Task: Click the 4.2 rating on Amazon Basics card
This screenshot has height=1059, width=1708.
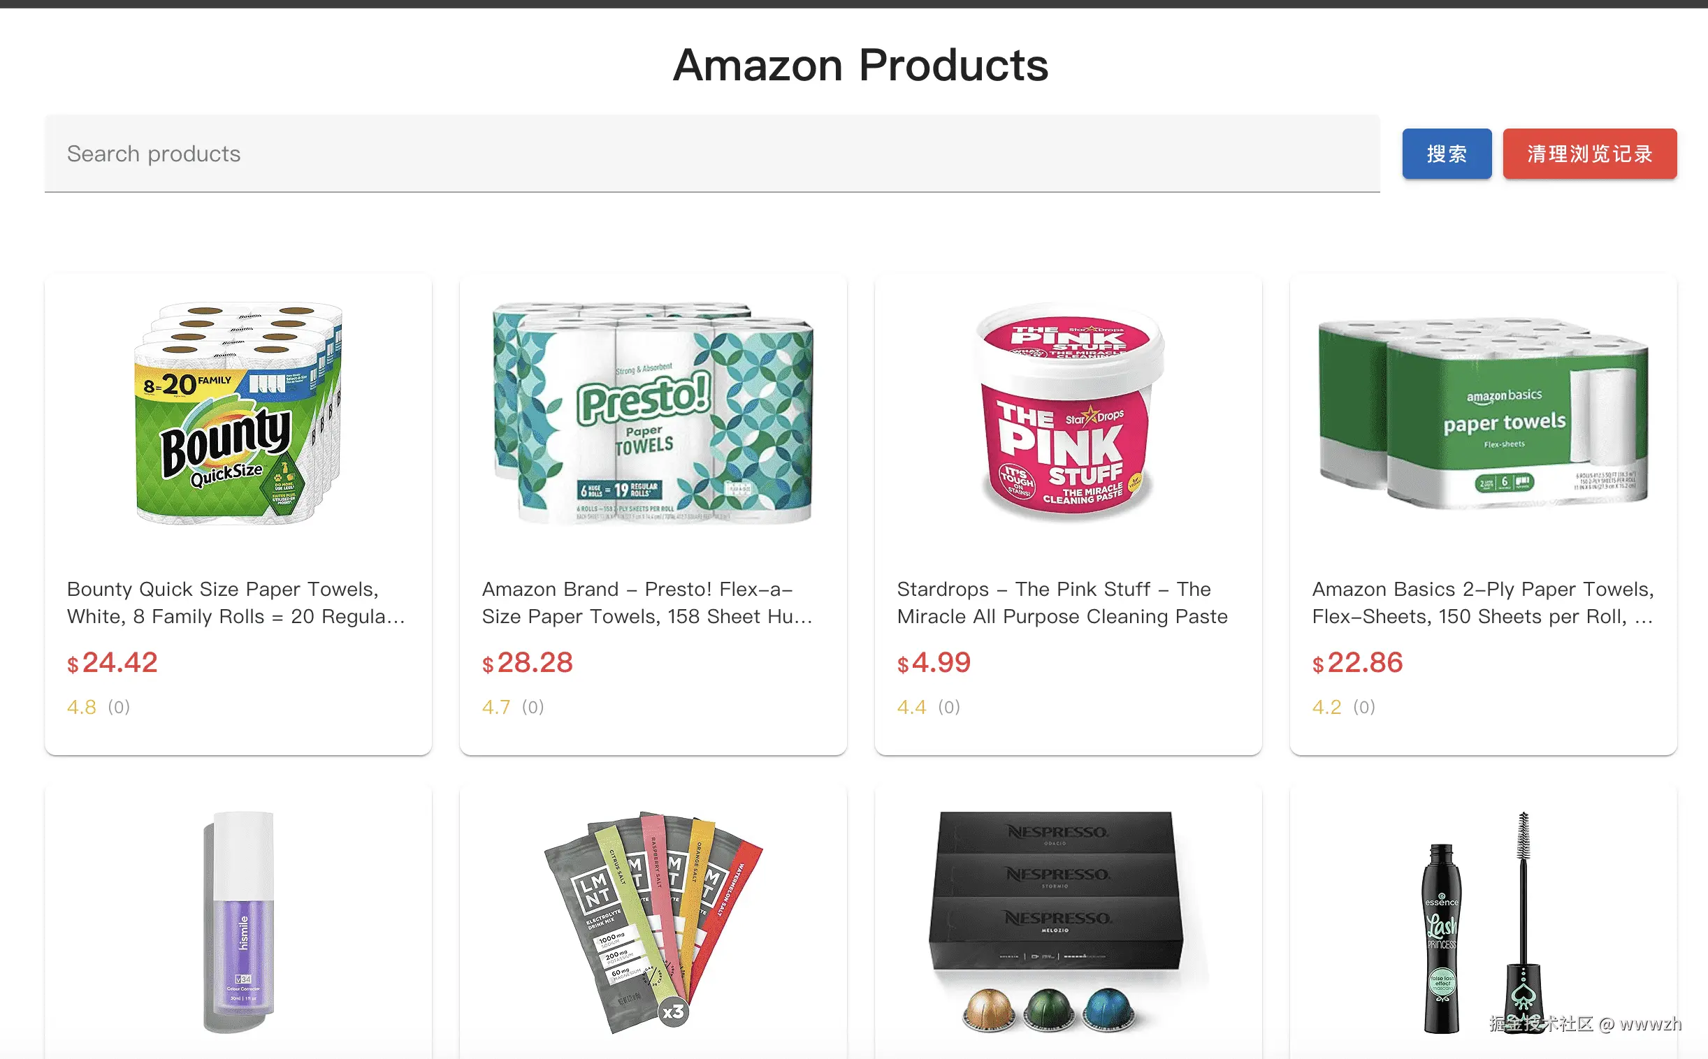Action: tap(1326, 707)
